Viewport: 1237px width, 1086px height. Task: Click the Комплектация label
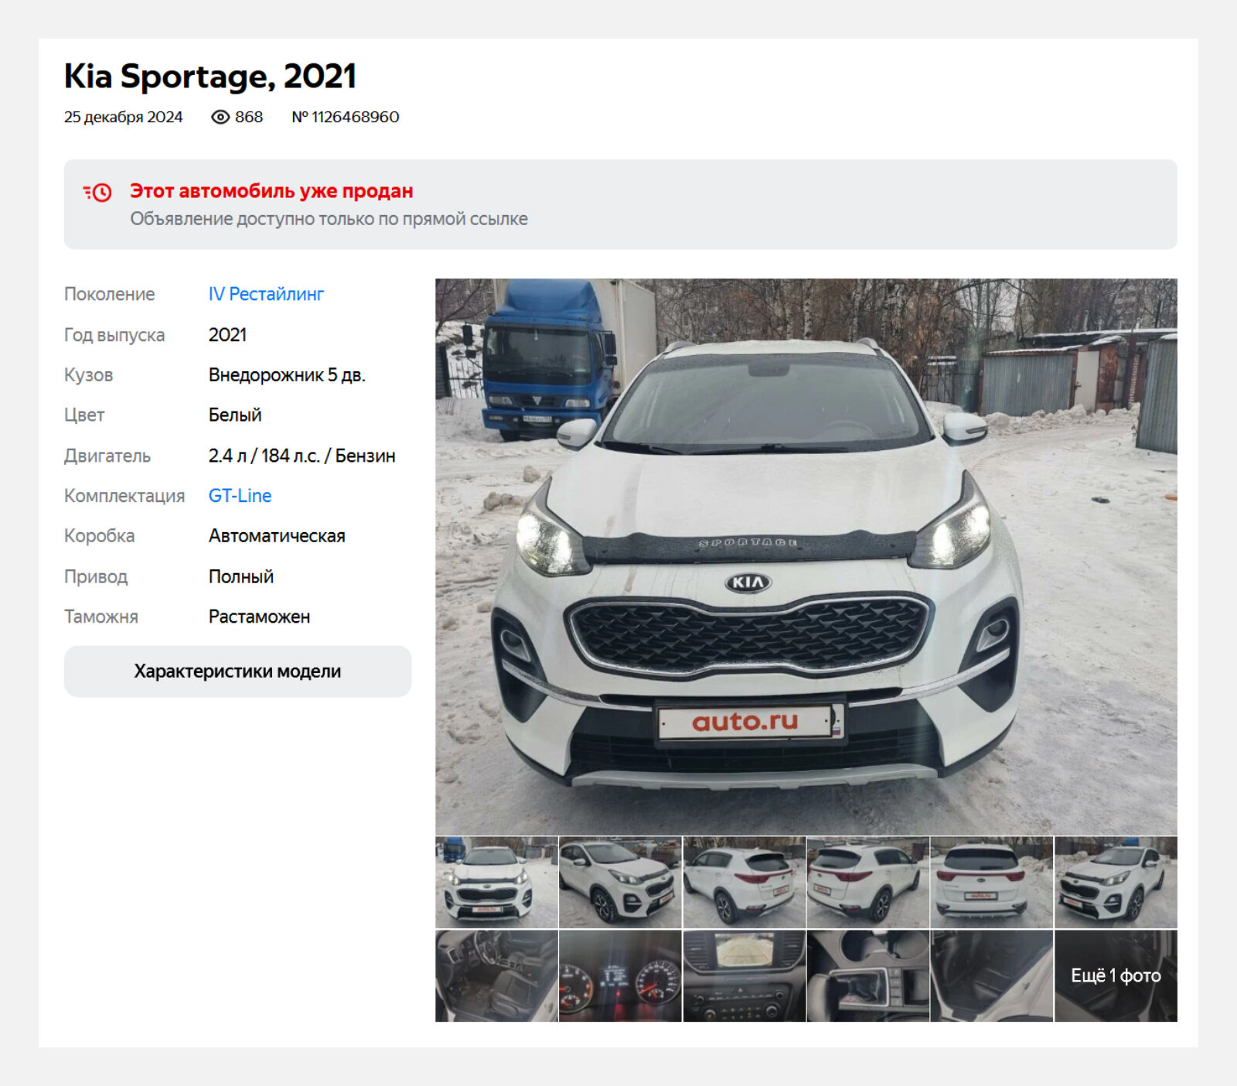[x=124, y=496]
